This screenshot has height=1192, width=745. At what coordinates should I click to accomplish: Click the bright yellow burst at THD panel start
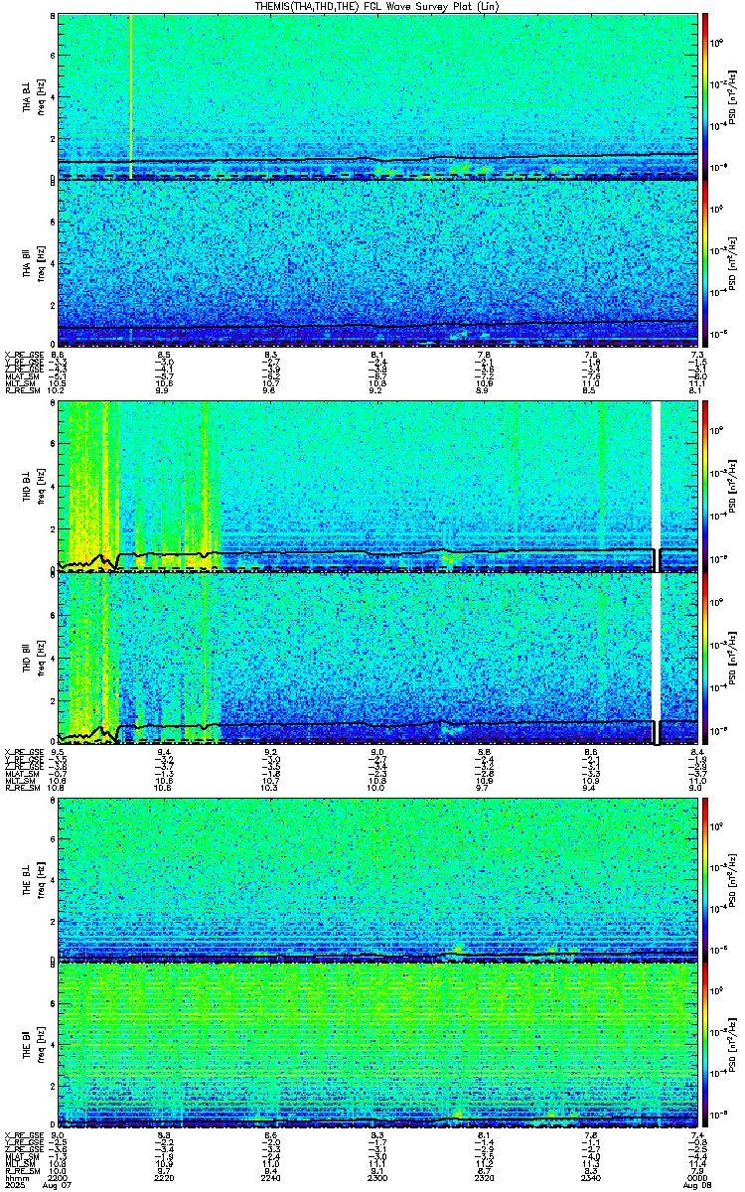click(x=87, y=486)
